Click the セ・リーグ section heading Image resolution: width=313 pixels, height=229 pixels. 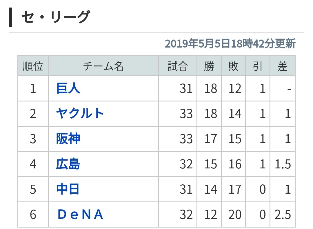pos(55,17)
